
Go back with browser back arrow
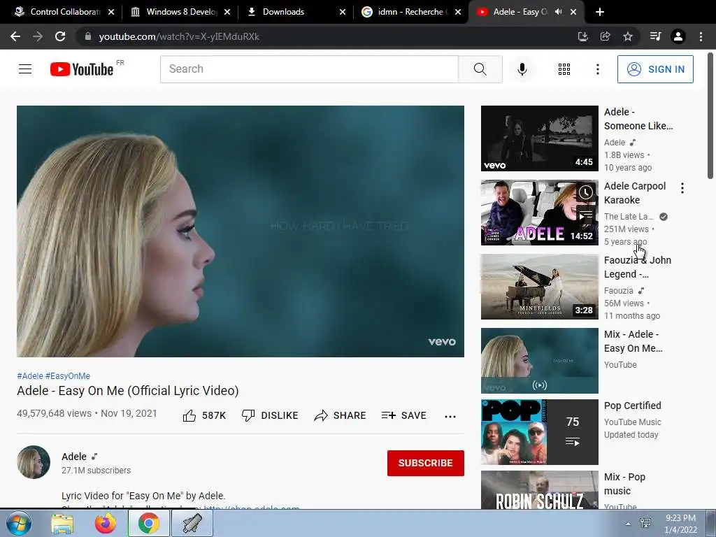click(x=15, y=36)
